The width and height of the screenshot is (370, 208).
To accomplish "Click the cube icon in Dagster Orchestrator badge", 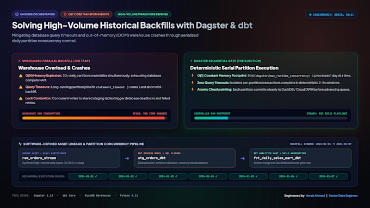I will 17,14.
